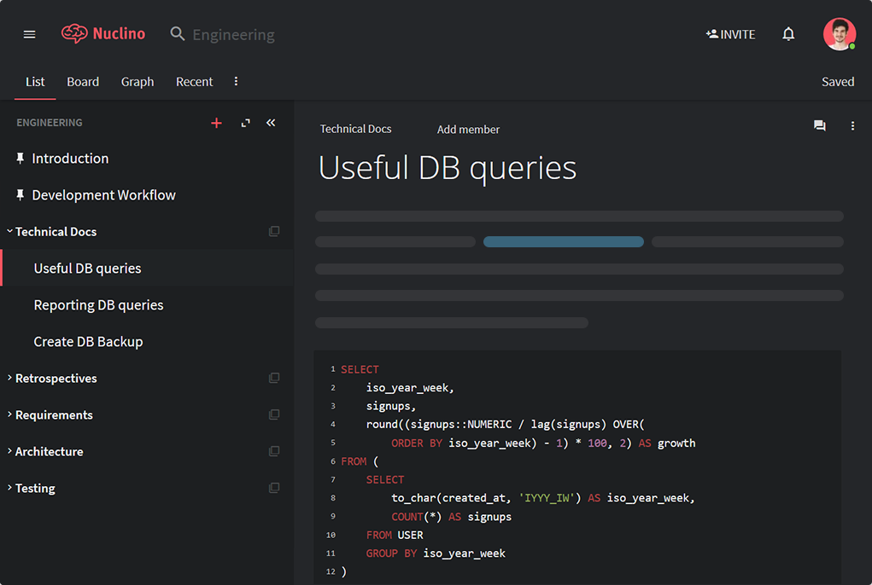Click the INVITE button
Screen dimensions: 872x585
coord(730,34)
